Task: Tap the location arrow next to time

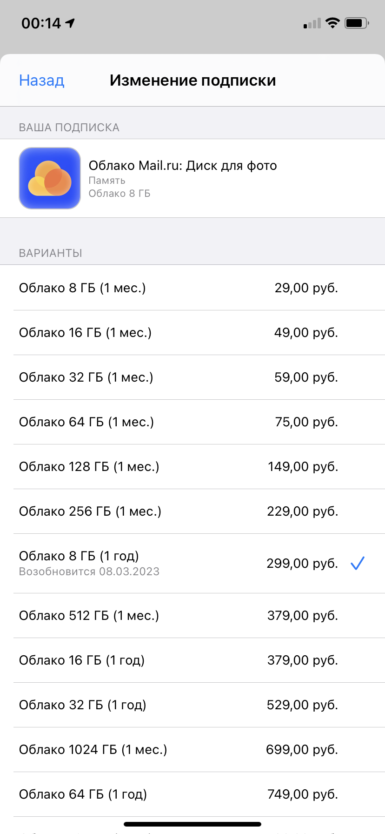Action: coord(70,23)
